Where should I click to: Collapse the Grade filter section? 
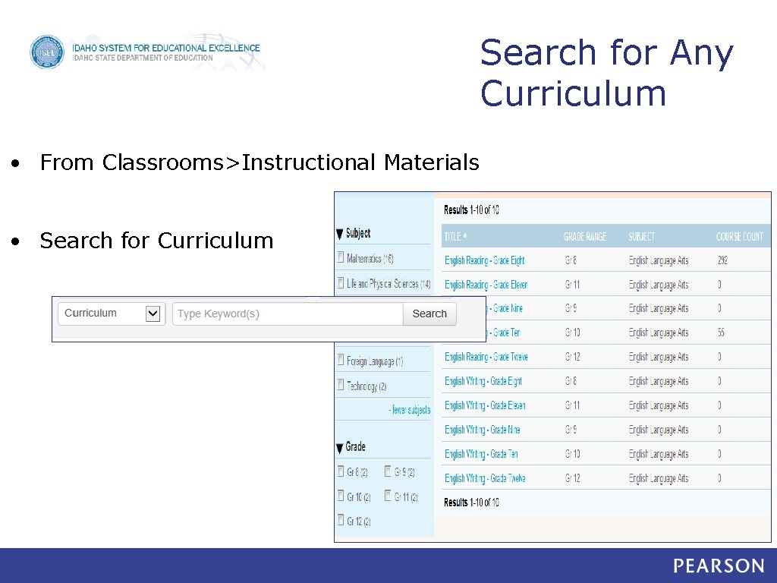coord(339,447)
